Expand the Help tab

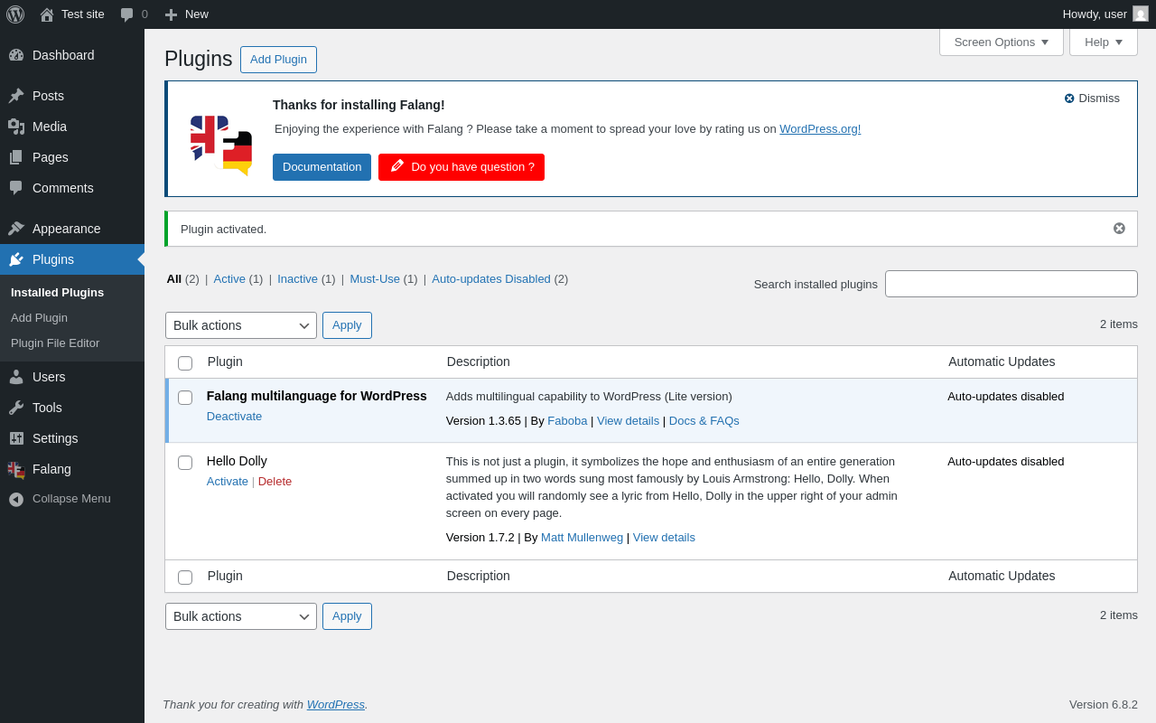point(1104,42)
